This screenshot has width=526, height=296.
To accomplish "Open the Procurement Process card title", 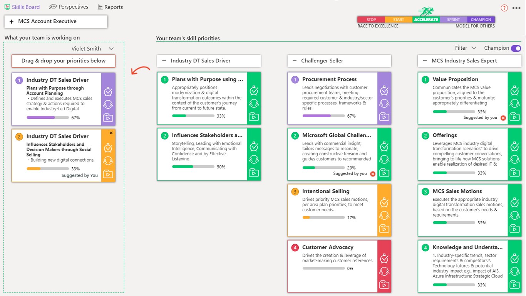I will [x=329, y=79].
